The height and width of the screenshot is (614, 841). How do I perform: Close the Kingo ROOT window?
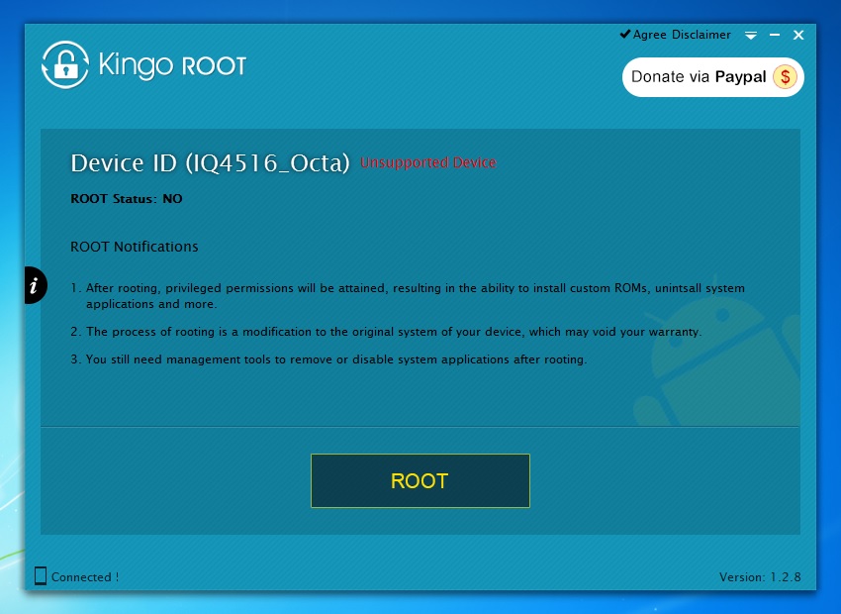[798, 35]
